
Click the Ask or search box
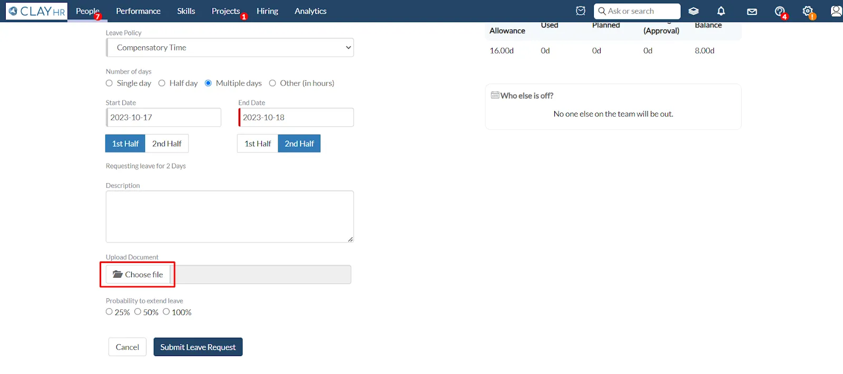point(637,11)
